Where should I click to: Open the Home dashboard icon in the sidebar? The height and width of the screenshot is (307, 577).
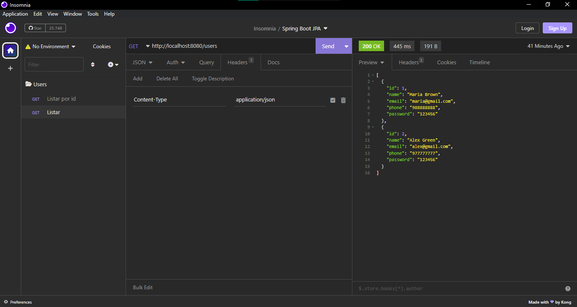point(10,50)
